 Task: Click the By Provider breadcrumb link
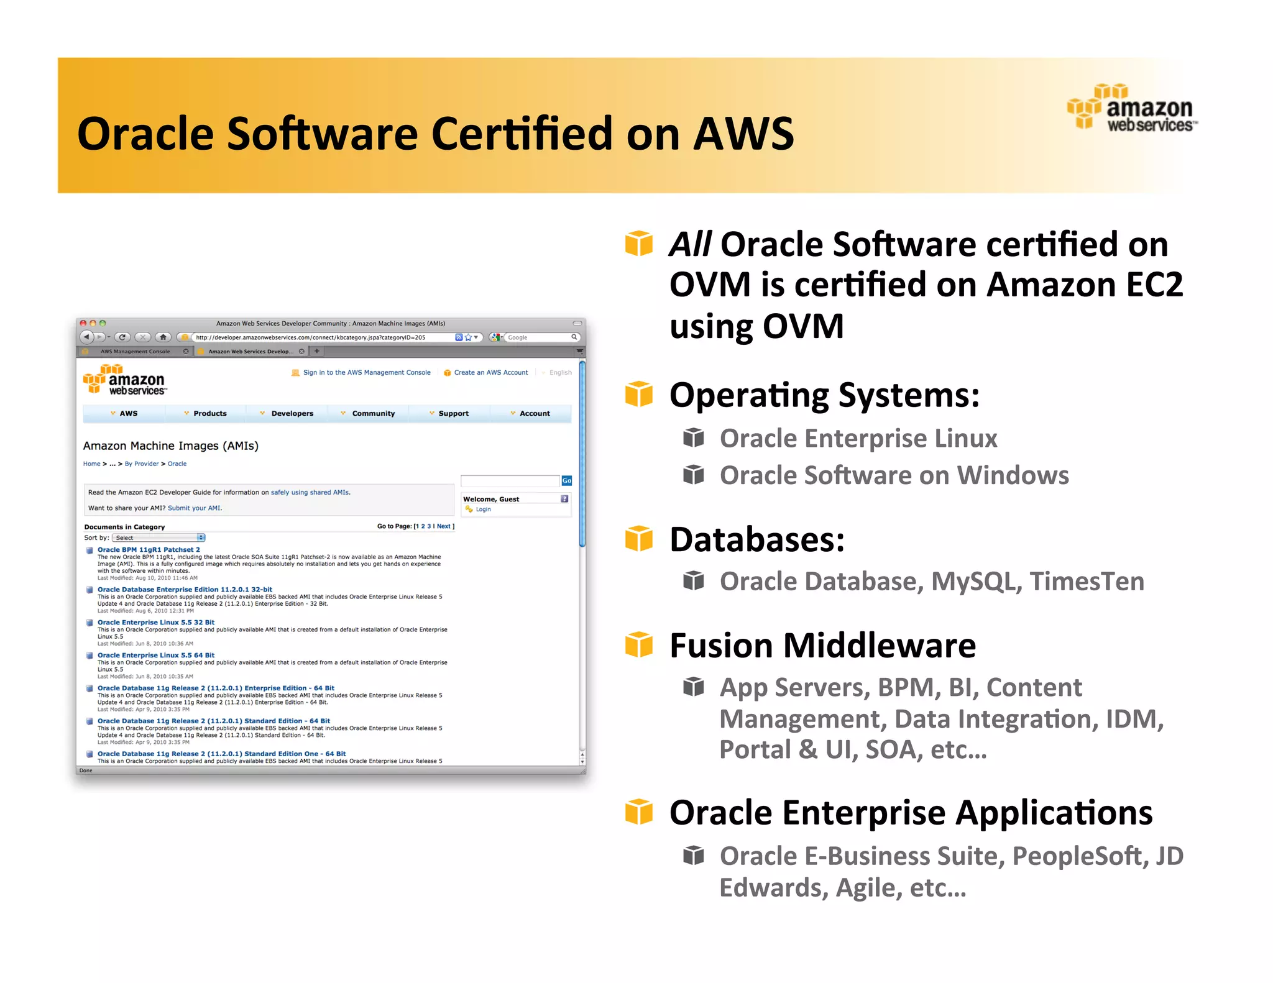[142, 464]
